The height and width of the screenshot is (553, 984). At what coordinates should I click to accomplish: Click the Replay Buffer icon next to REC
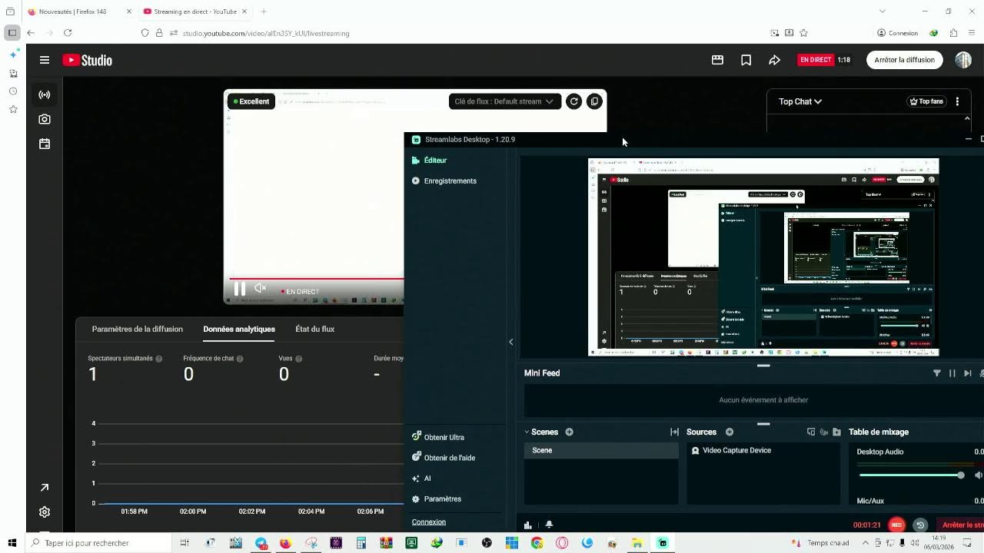(x=920, y=525)
